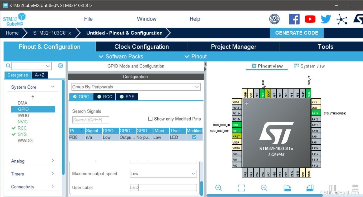This screenshot has height=197, width=363.
Task: Select DMA in System Core list
Action: [22, 103]
